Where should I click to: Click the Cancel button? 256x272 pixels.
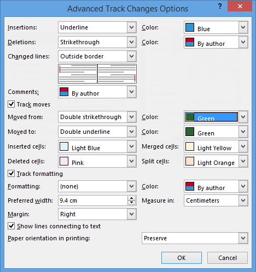pos(228,258)
